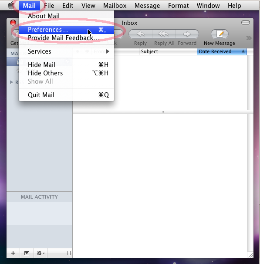Image resolution: width=260 pixels, height=264 pixels.
Task: Show hidden toolbar items via double chevron
Action: pos(249,38)
